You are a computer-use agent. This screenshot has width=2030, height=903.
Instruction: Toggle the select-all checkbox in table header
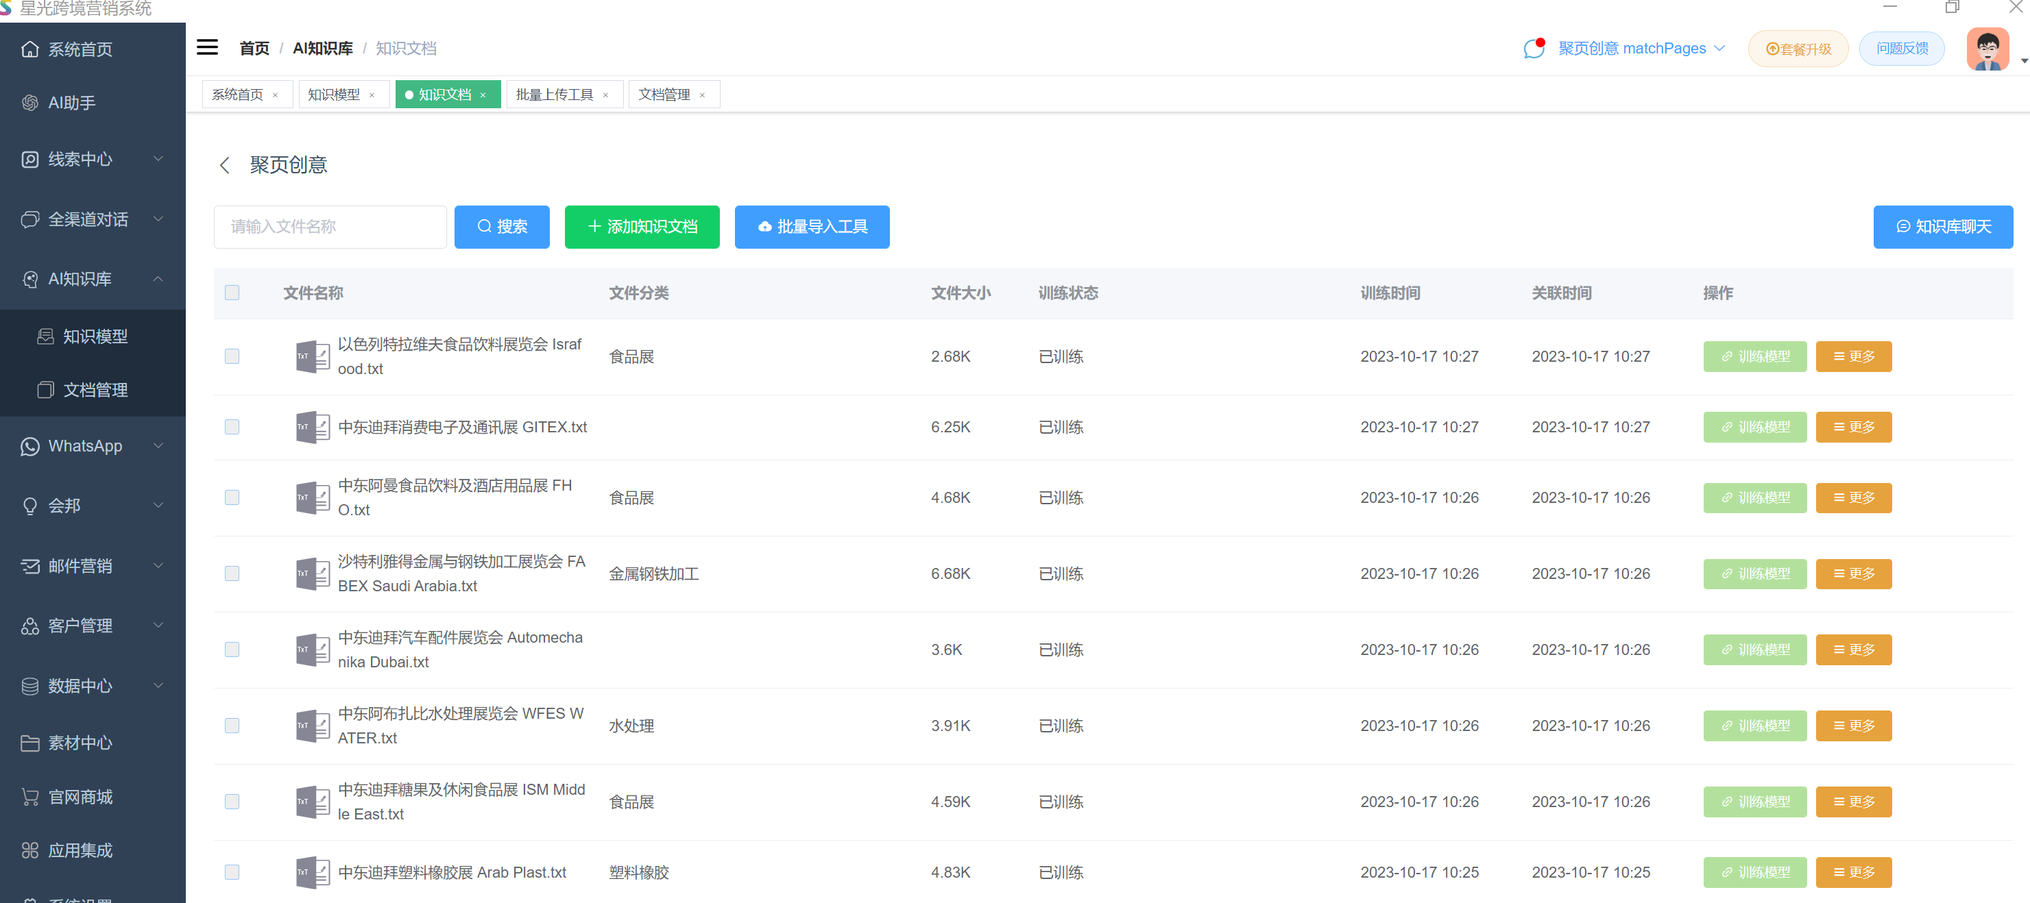232,293
